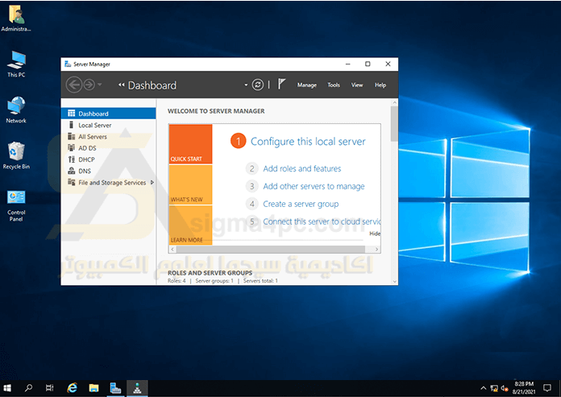Open the taskbar clock and date
This screenshot has width=561, height=397.
point(524,388)
